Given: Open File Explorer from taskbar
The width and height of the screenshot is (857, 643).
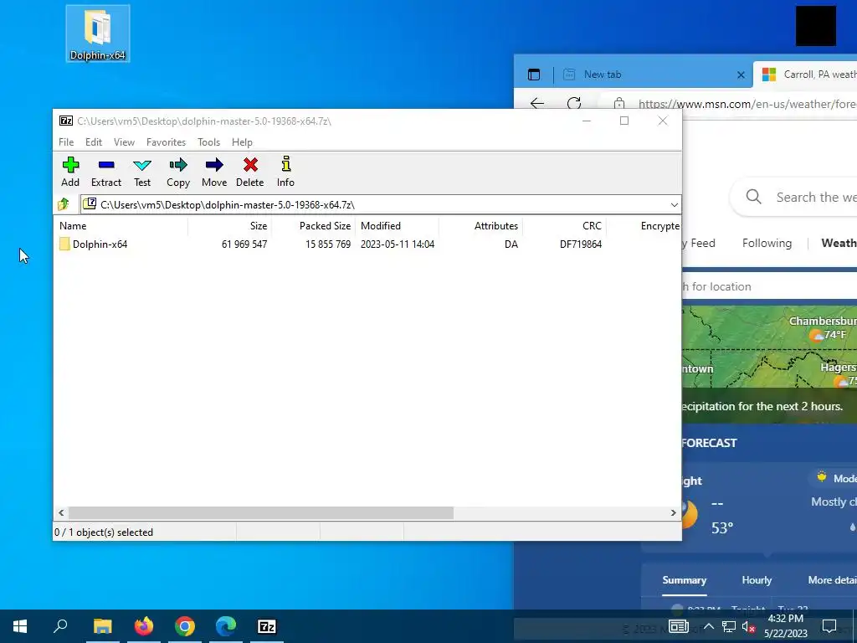Looking at the screenshot, I should (x=102, y=626).
